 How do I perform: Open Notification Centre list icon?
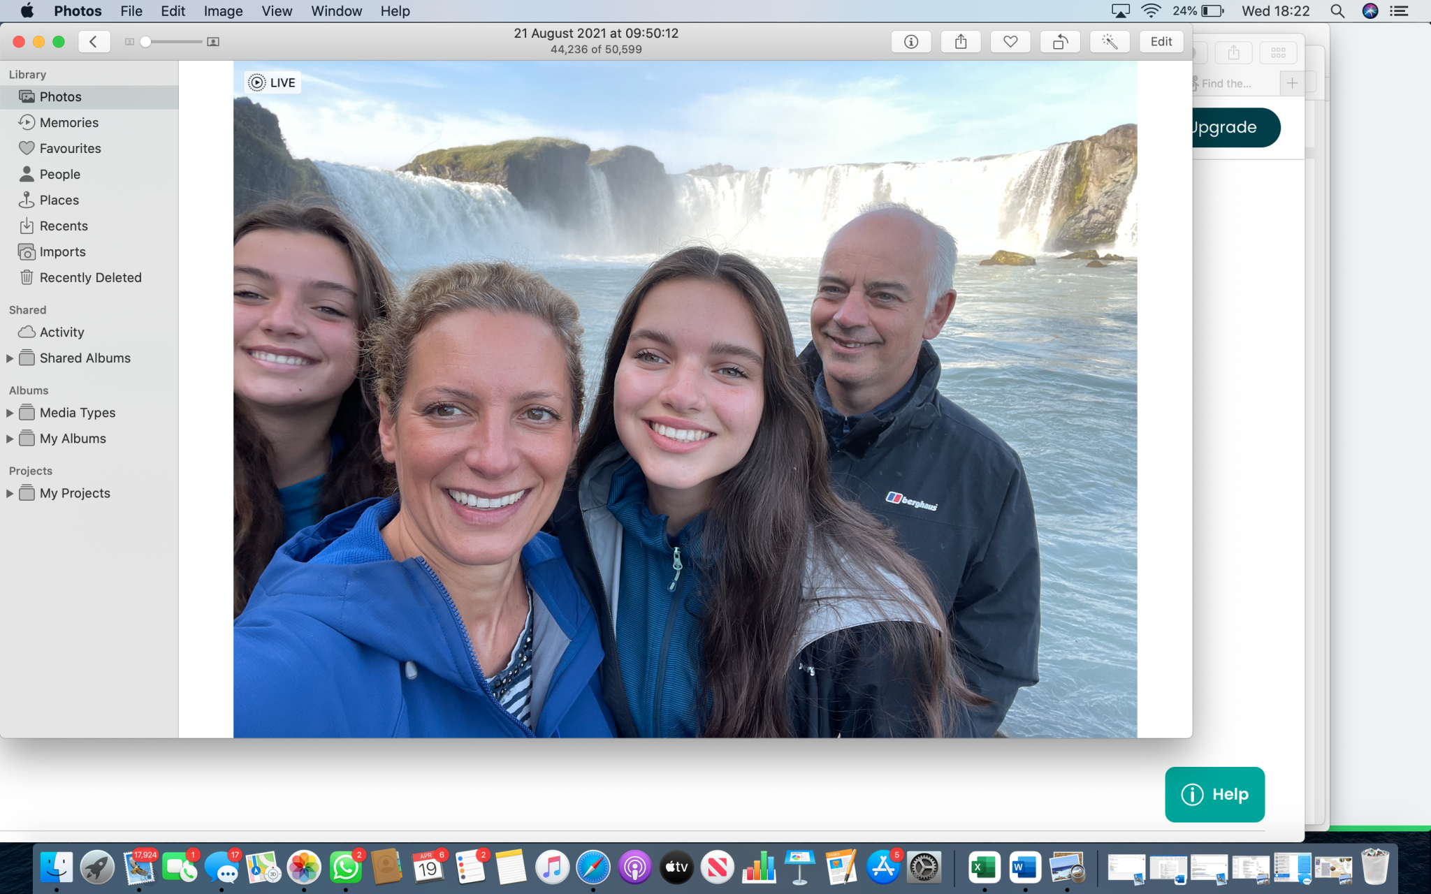[x=1399, y=11]
